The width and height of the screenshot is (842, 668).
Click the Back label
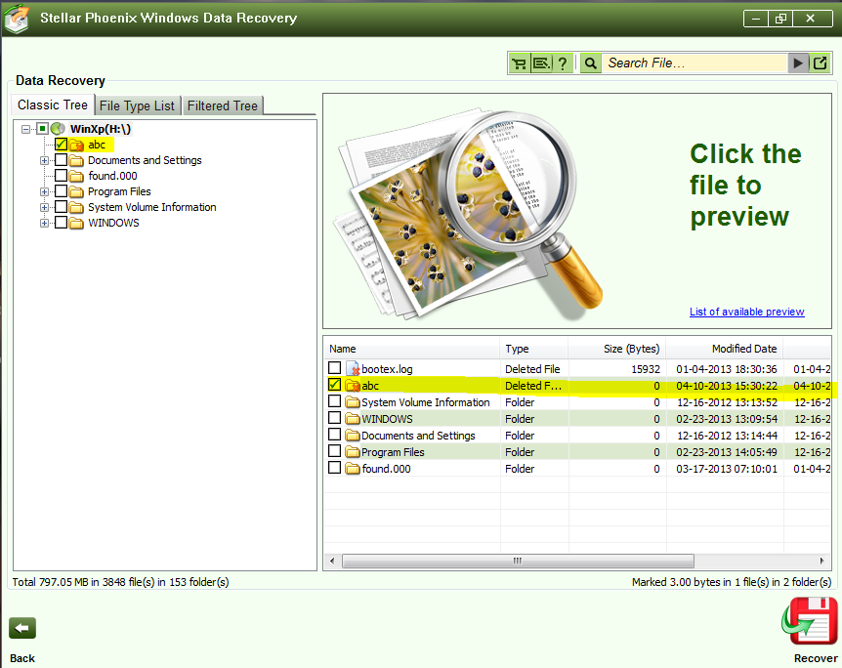tap(22, 658)
